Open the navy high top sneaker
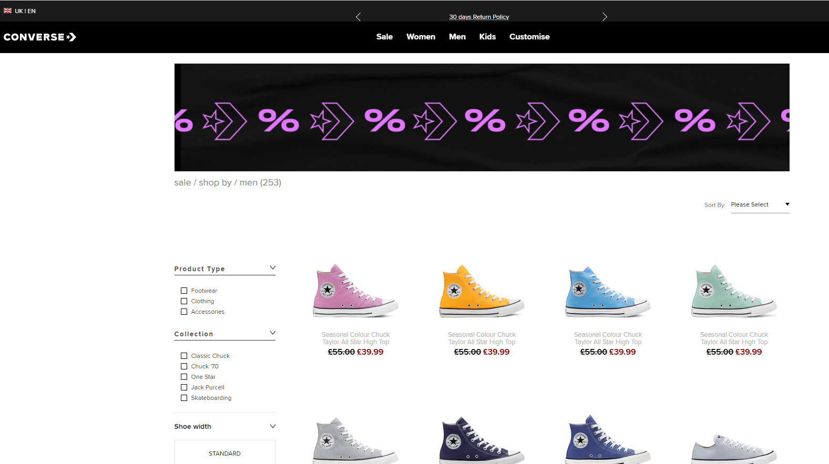 coord(482,440)
